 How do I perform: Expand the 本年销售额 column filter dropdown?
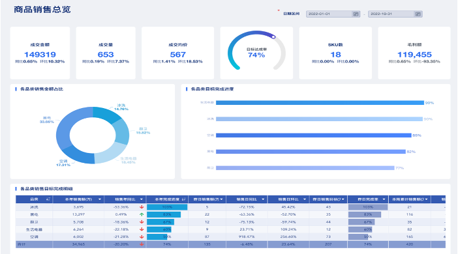(100, 199)
